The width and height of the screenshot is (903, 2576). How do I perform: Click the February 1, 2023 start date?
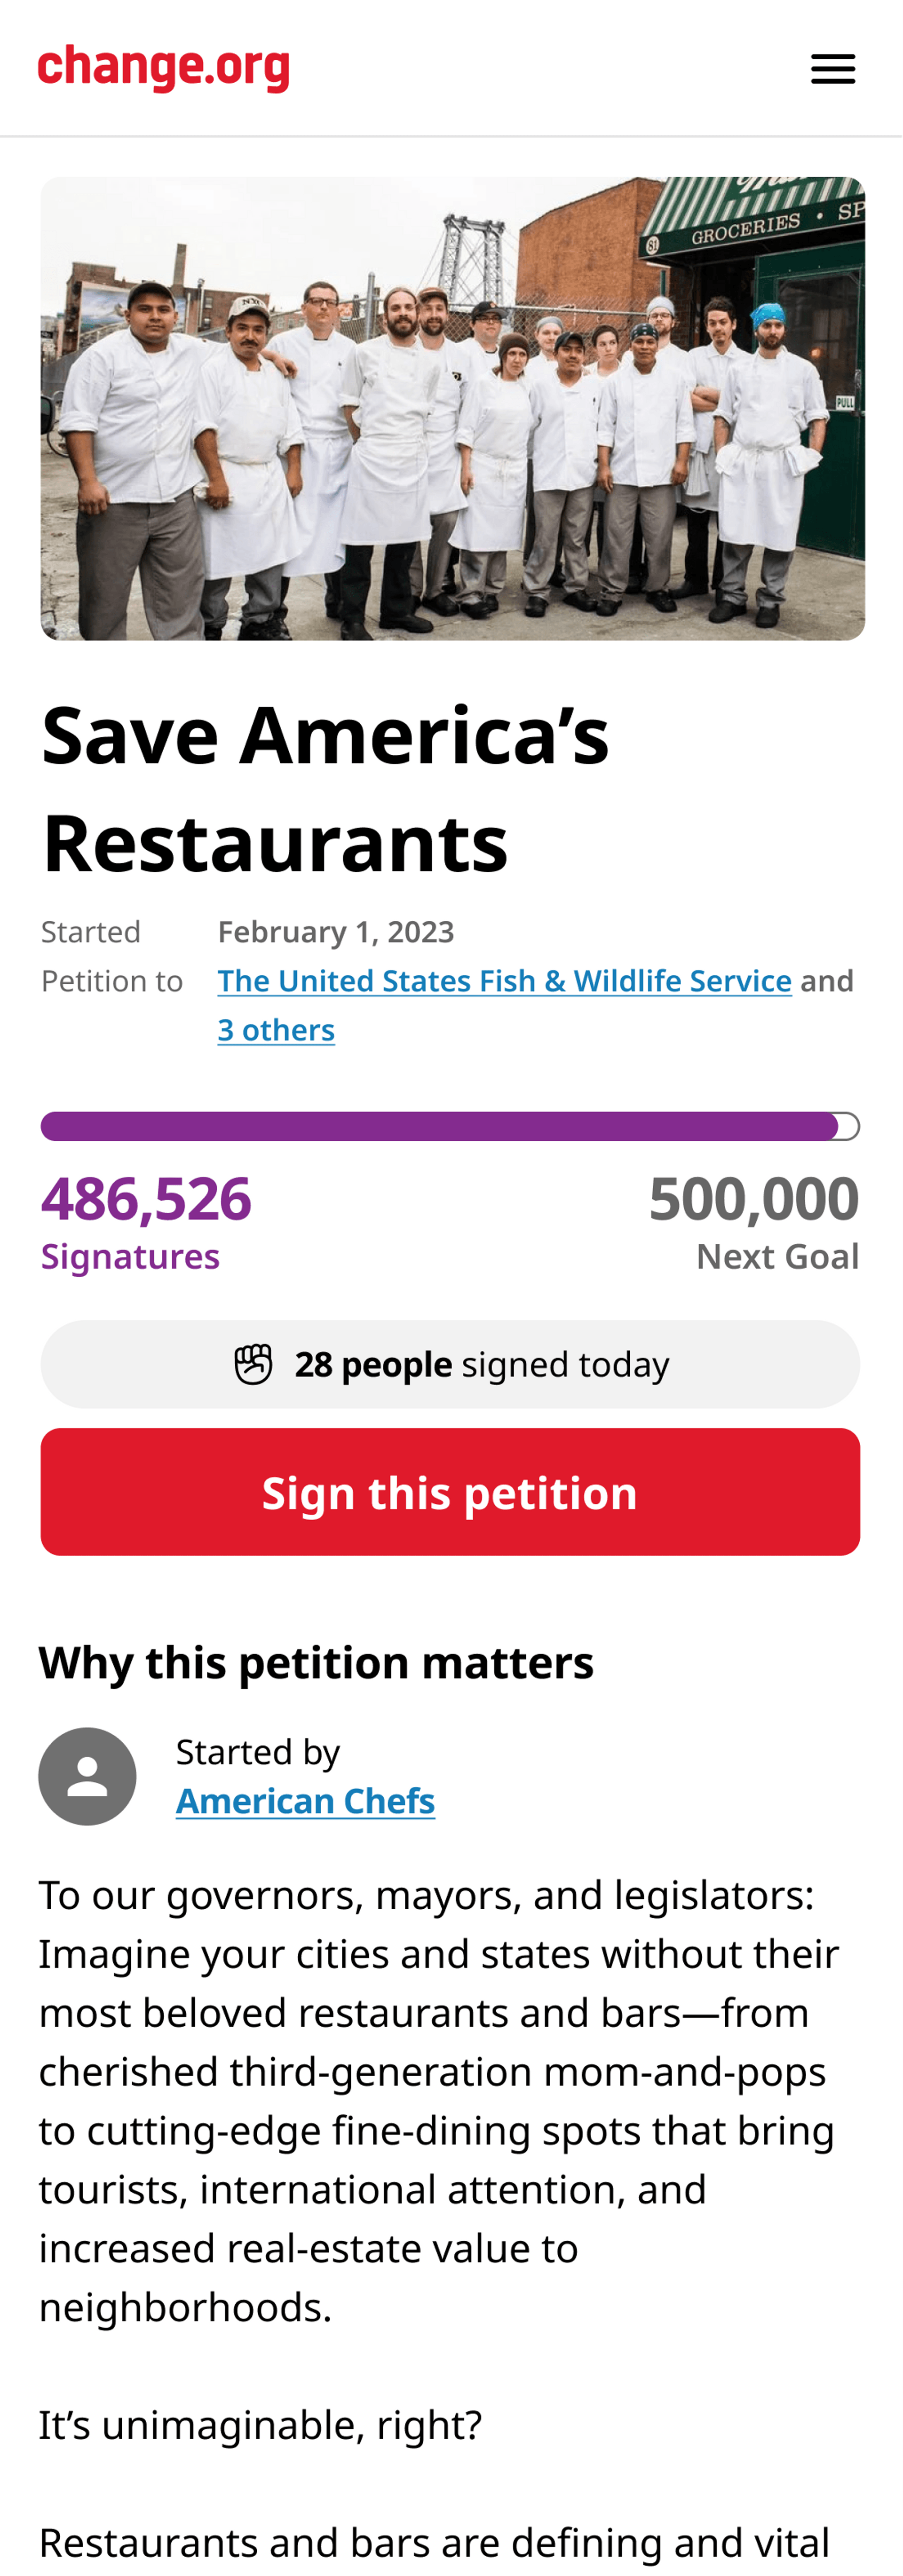[x=336, y=932]
